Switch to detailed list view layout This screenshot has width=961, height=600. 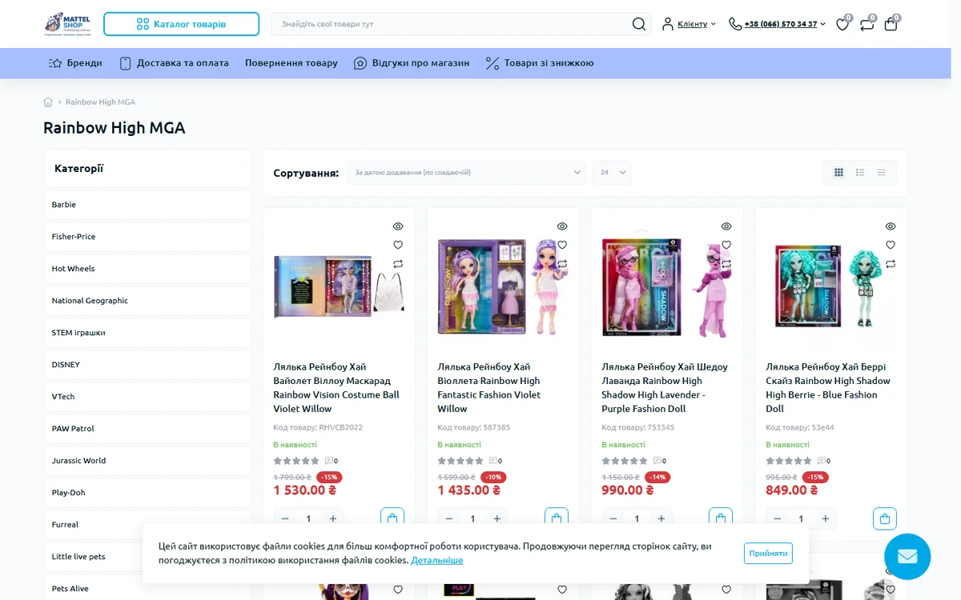pos(860,172)
